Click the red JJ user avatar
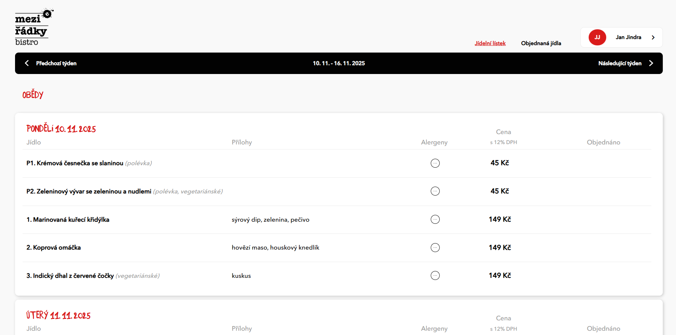 (x=597, y=37)
